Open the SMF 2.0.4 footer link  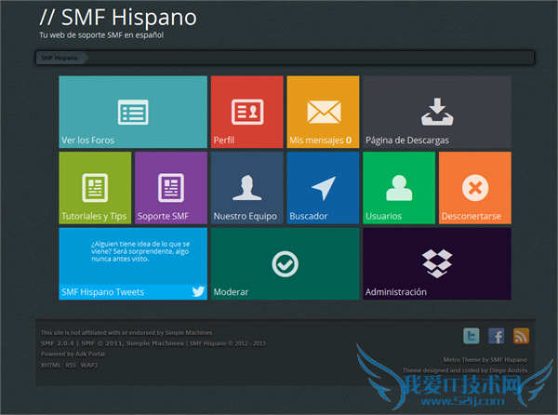pos(58,343)
